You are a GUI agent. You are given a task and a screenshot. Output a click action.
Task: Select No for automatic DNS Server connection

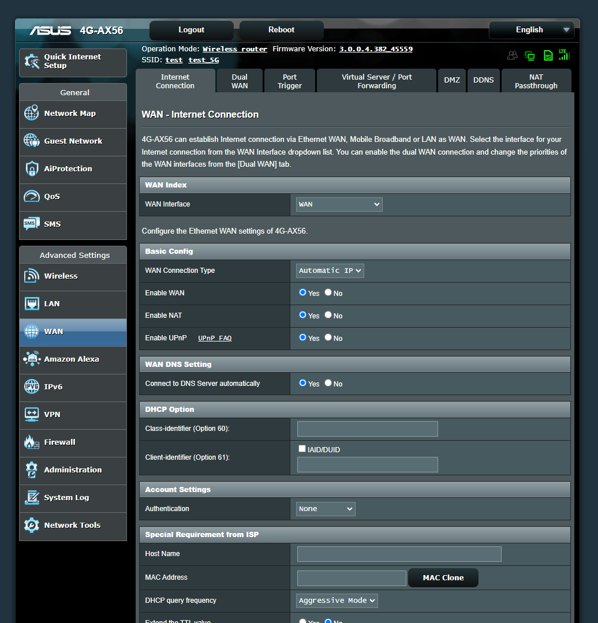[x=328, y=383]
